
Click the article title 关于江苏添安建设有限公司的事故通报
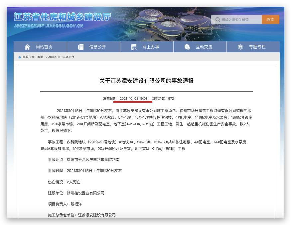(x=146, y=81)
